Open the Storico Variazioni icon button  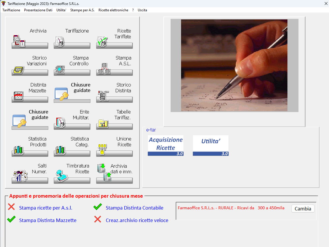coord(30,65)
